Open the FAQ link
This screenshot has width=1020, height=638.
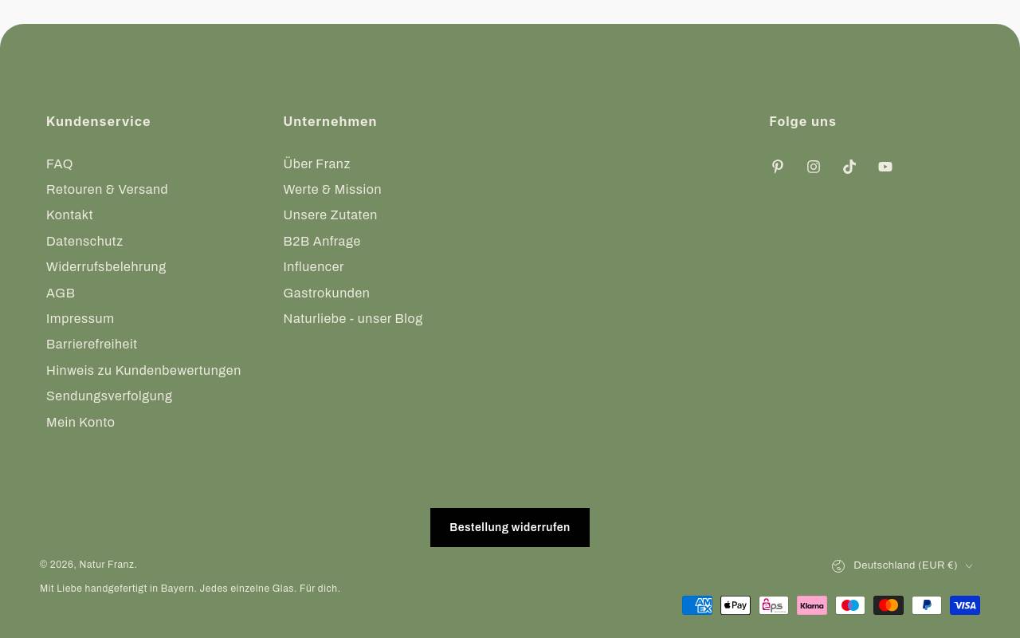60,163
